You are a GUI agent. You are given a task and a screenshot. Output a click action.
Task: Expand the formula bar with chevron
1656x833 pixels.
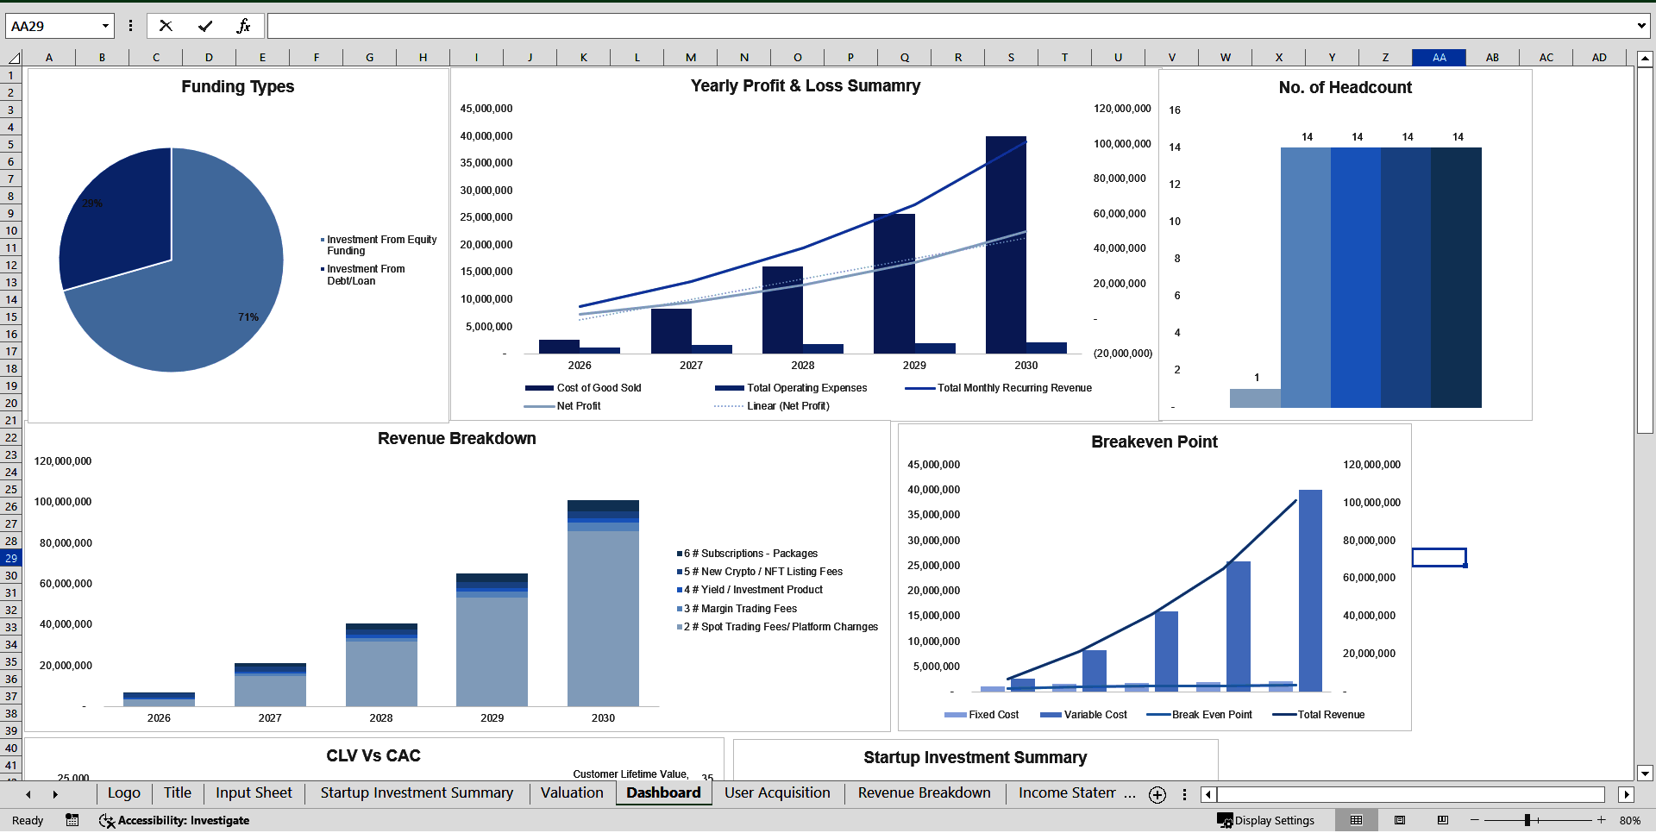point(1640,26)
